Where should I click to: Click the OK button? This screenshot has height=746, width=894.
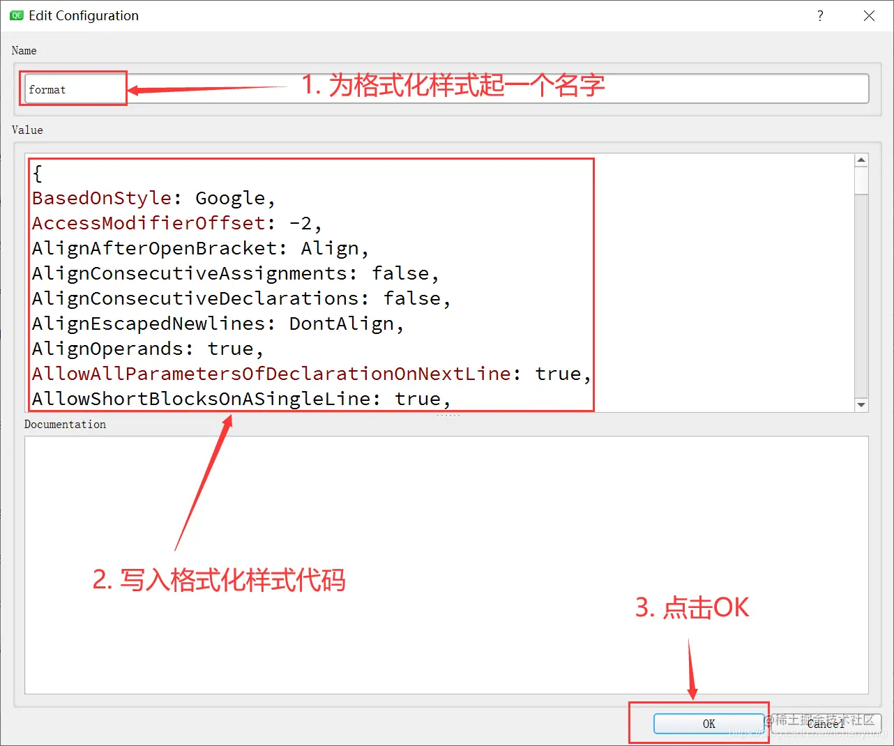[709, 724]
